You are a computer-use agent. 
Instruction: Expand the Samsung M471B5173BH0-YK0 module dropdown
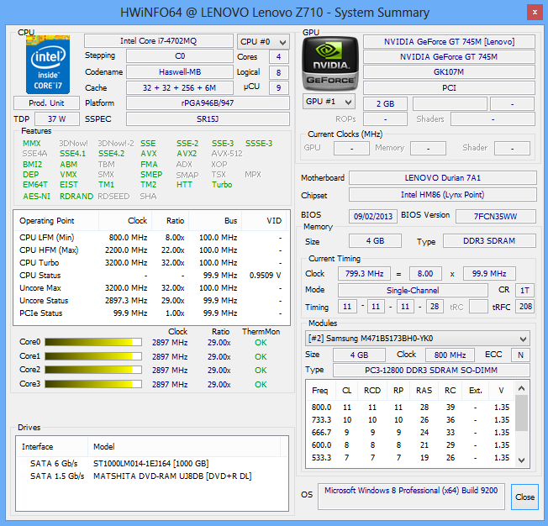[417, 339]
